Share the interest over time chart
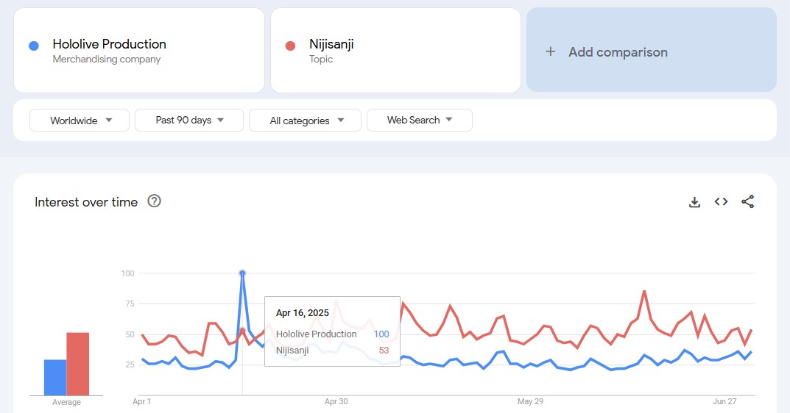 pos(748,201)
